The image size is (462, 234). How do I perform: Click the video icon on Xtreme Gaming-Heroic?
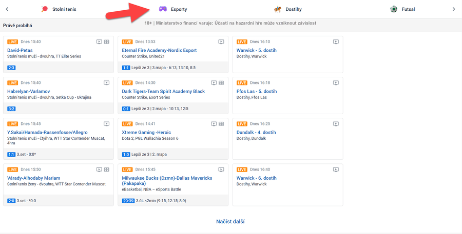[x=214, y=124]
